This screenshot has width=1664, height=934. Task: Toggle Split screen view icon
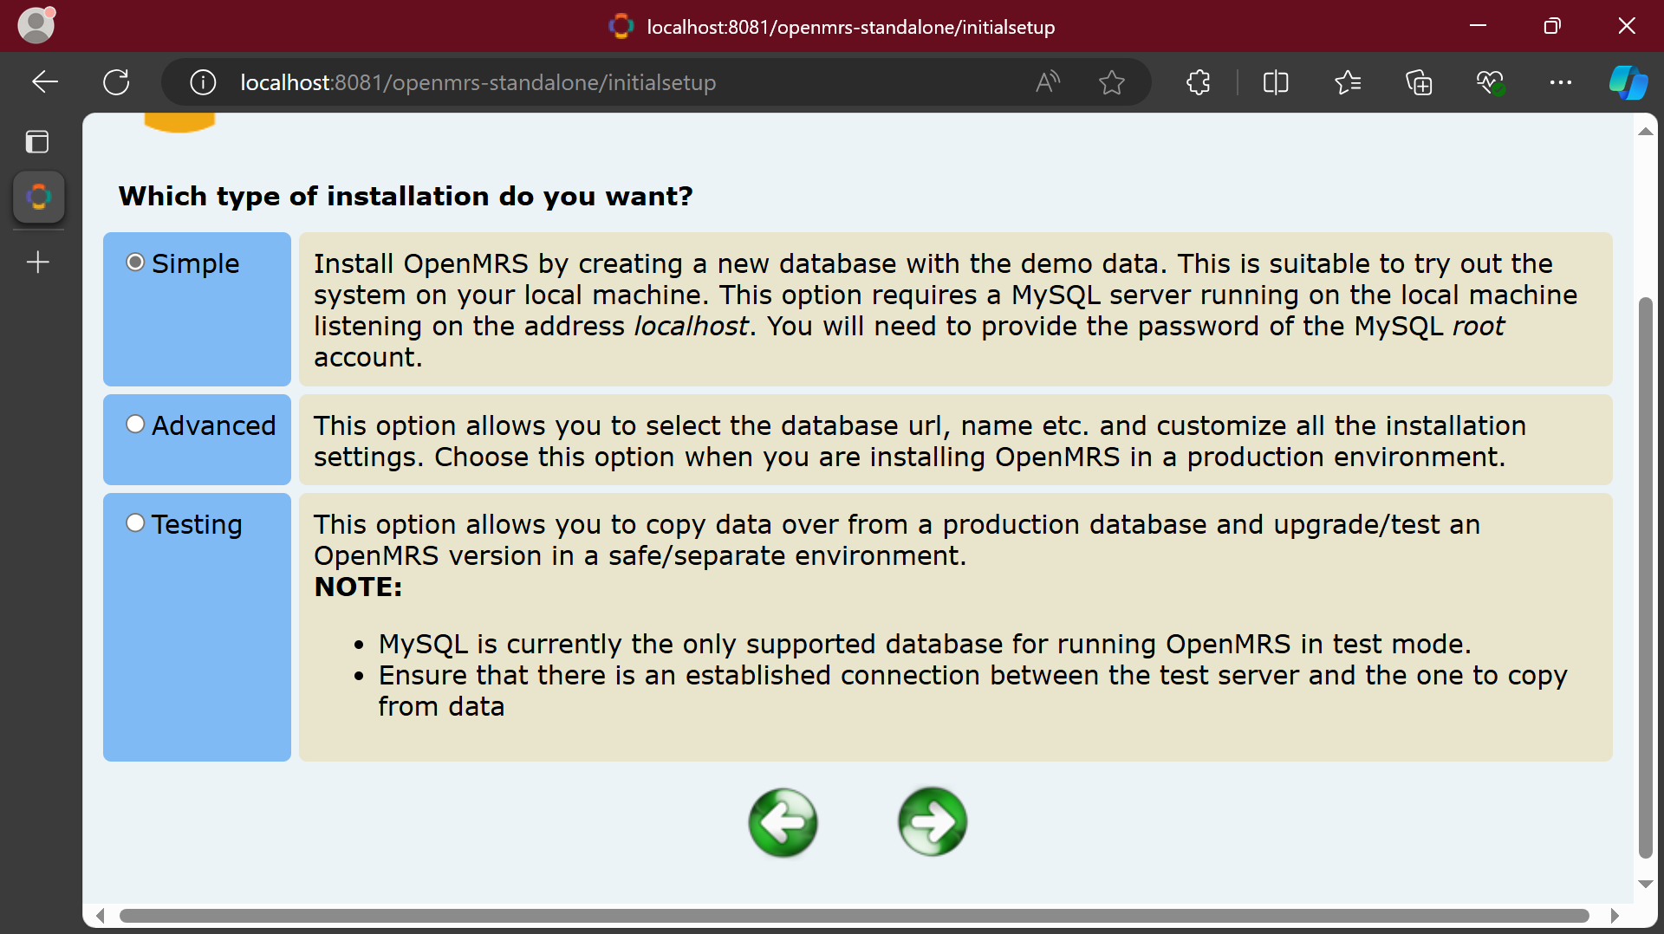point(1276,82)
